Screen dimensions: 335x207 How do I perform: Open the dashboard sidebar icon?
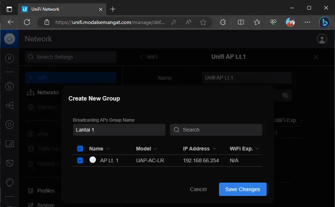9,86
